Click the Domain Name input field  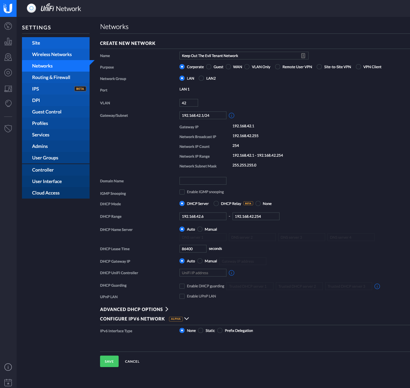[203, 181]
